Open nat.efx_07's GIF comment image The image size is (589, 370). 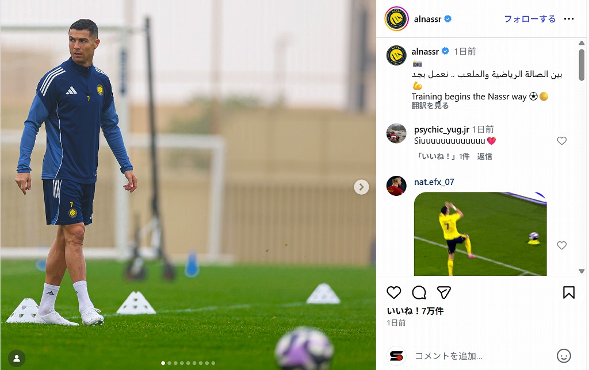[480, 234]
